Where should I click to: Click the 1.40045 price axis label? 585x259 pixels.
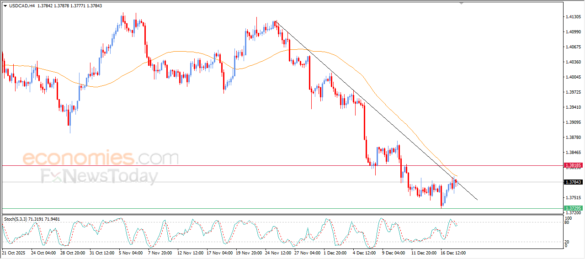point(573,77)
